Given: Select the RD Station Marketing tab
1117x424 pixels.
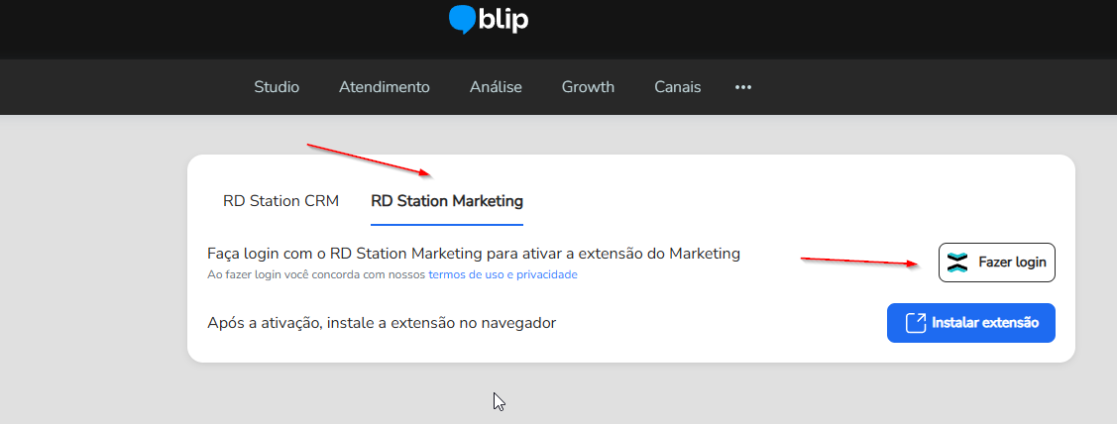Looking at the screenshot, I should click(447, 201).
